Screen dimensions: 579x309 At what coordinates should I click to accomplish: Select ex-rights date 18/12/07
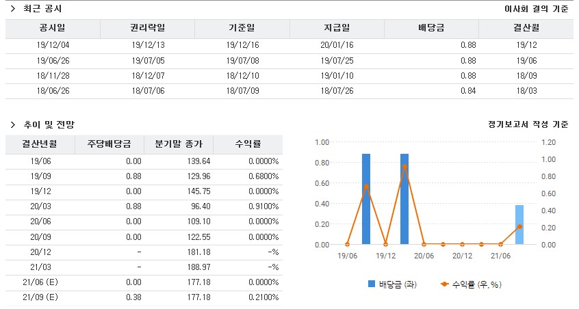point(148,76)
